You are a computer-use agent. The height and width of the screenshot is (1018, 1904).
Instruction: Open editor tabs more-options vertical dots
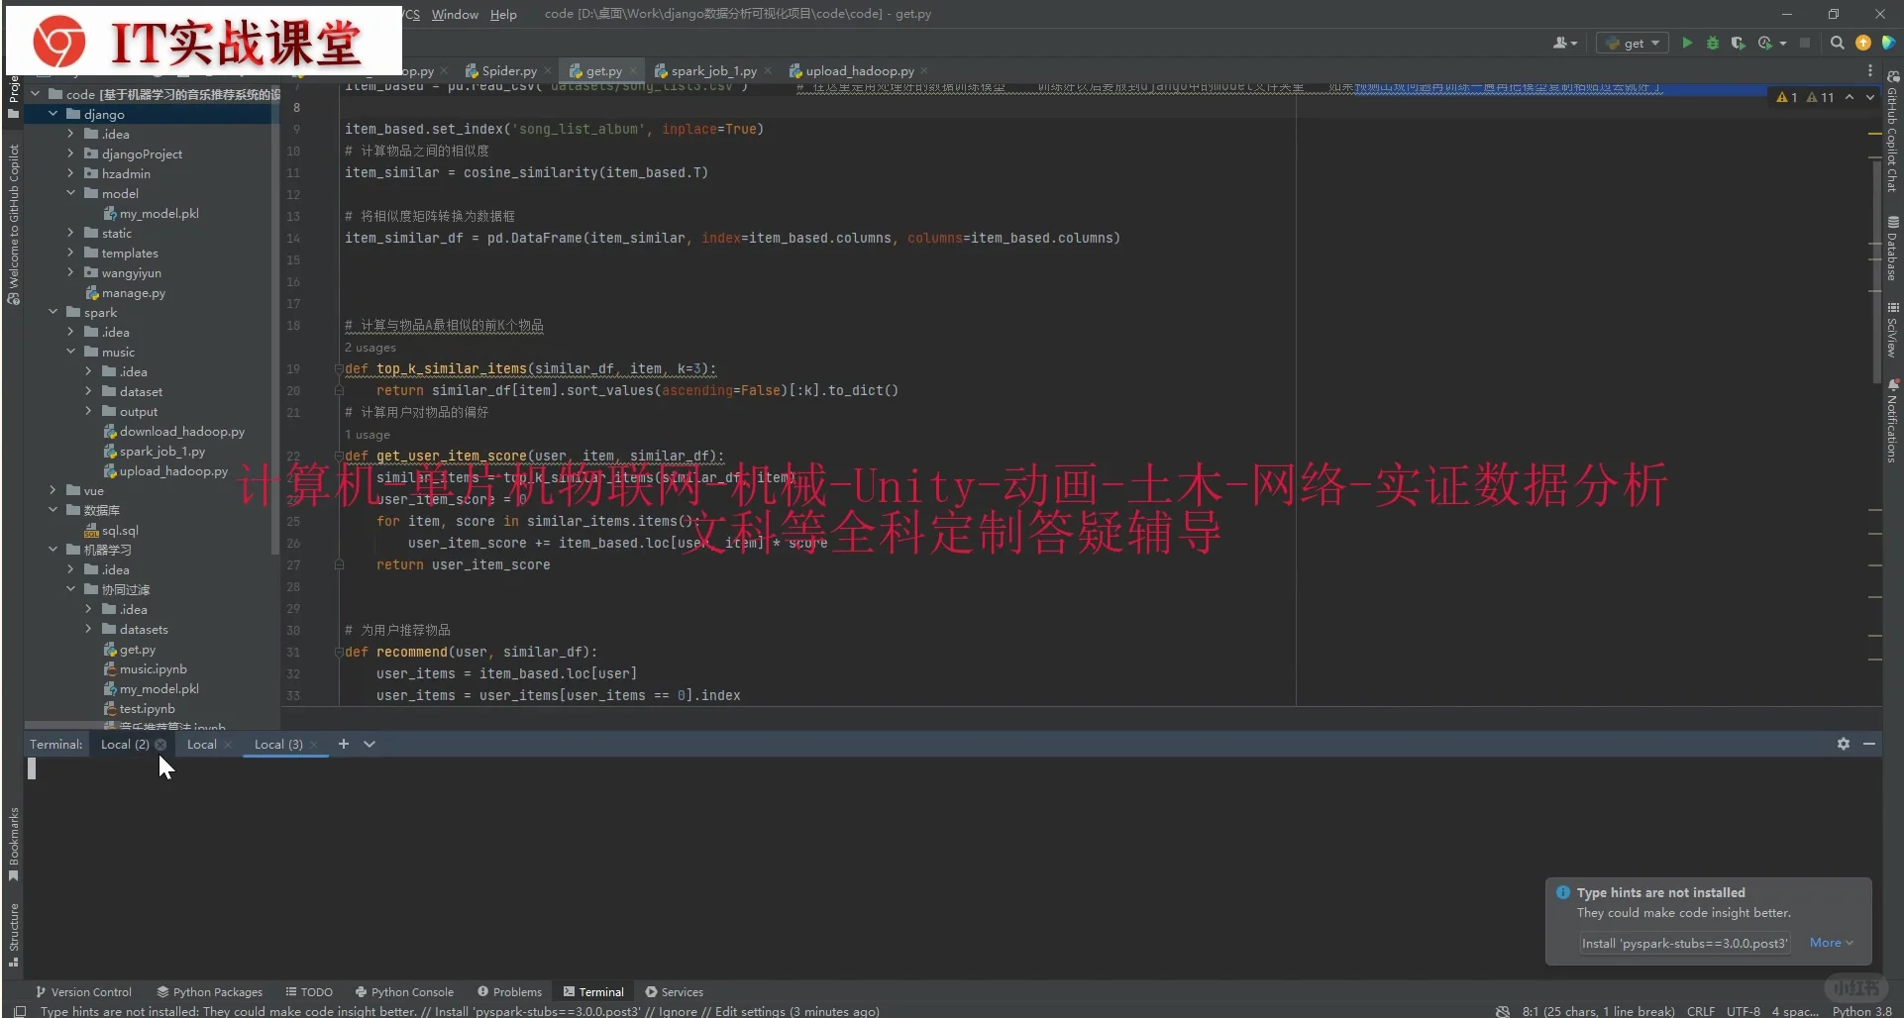pos(1870,71)
